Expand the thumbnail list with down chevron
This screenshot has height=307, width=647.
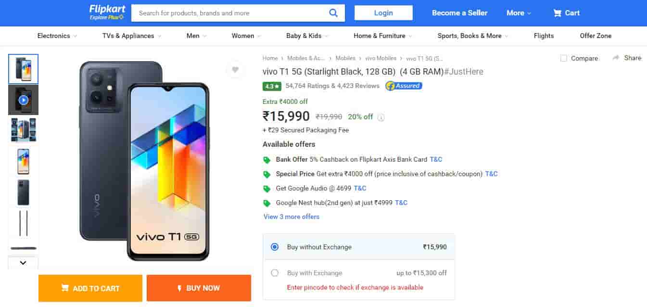(x=23, y=262)
